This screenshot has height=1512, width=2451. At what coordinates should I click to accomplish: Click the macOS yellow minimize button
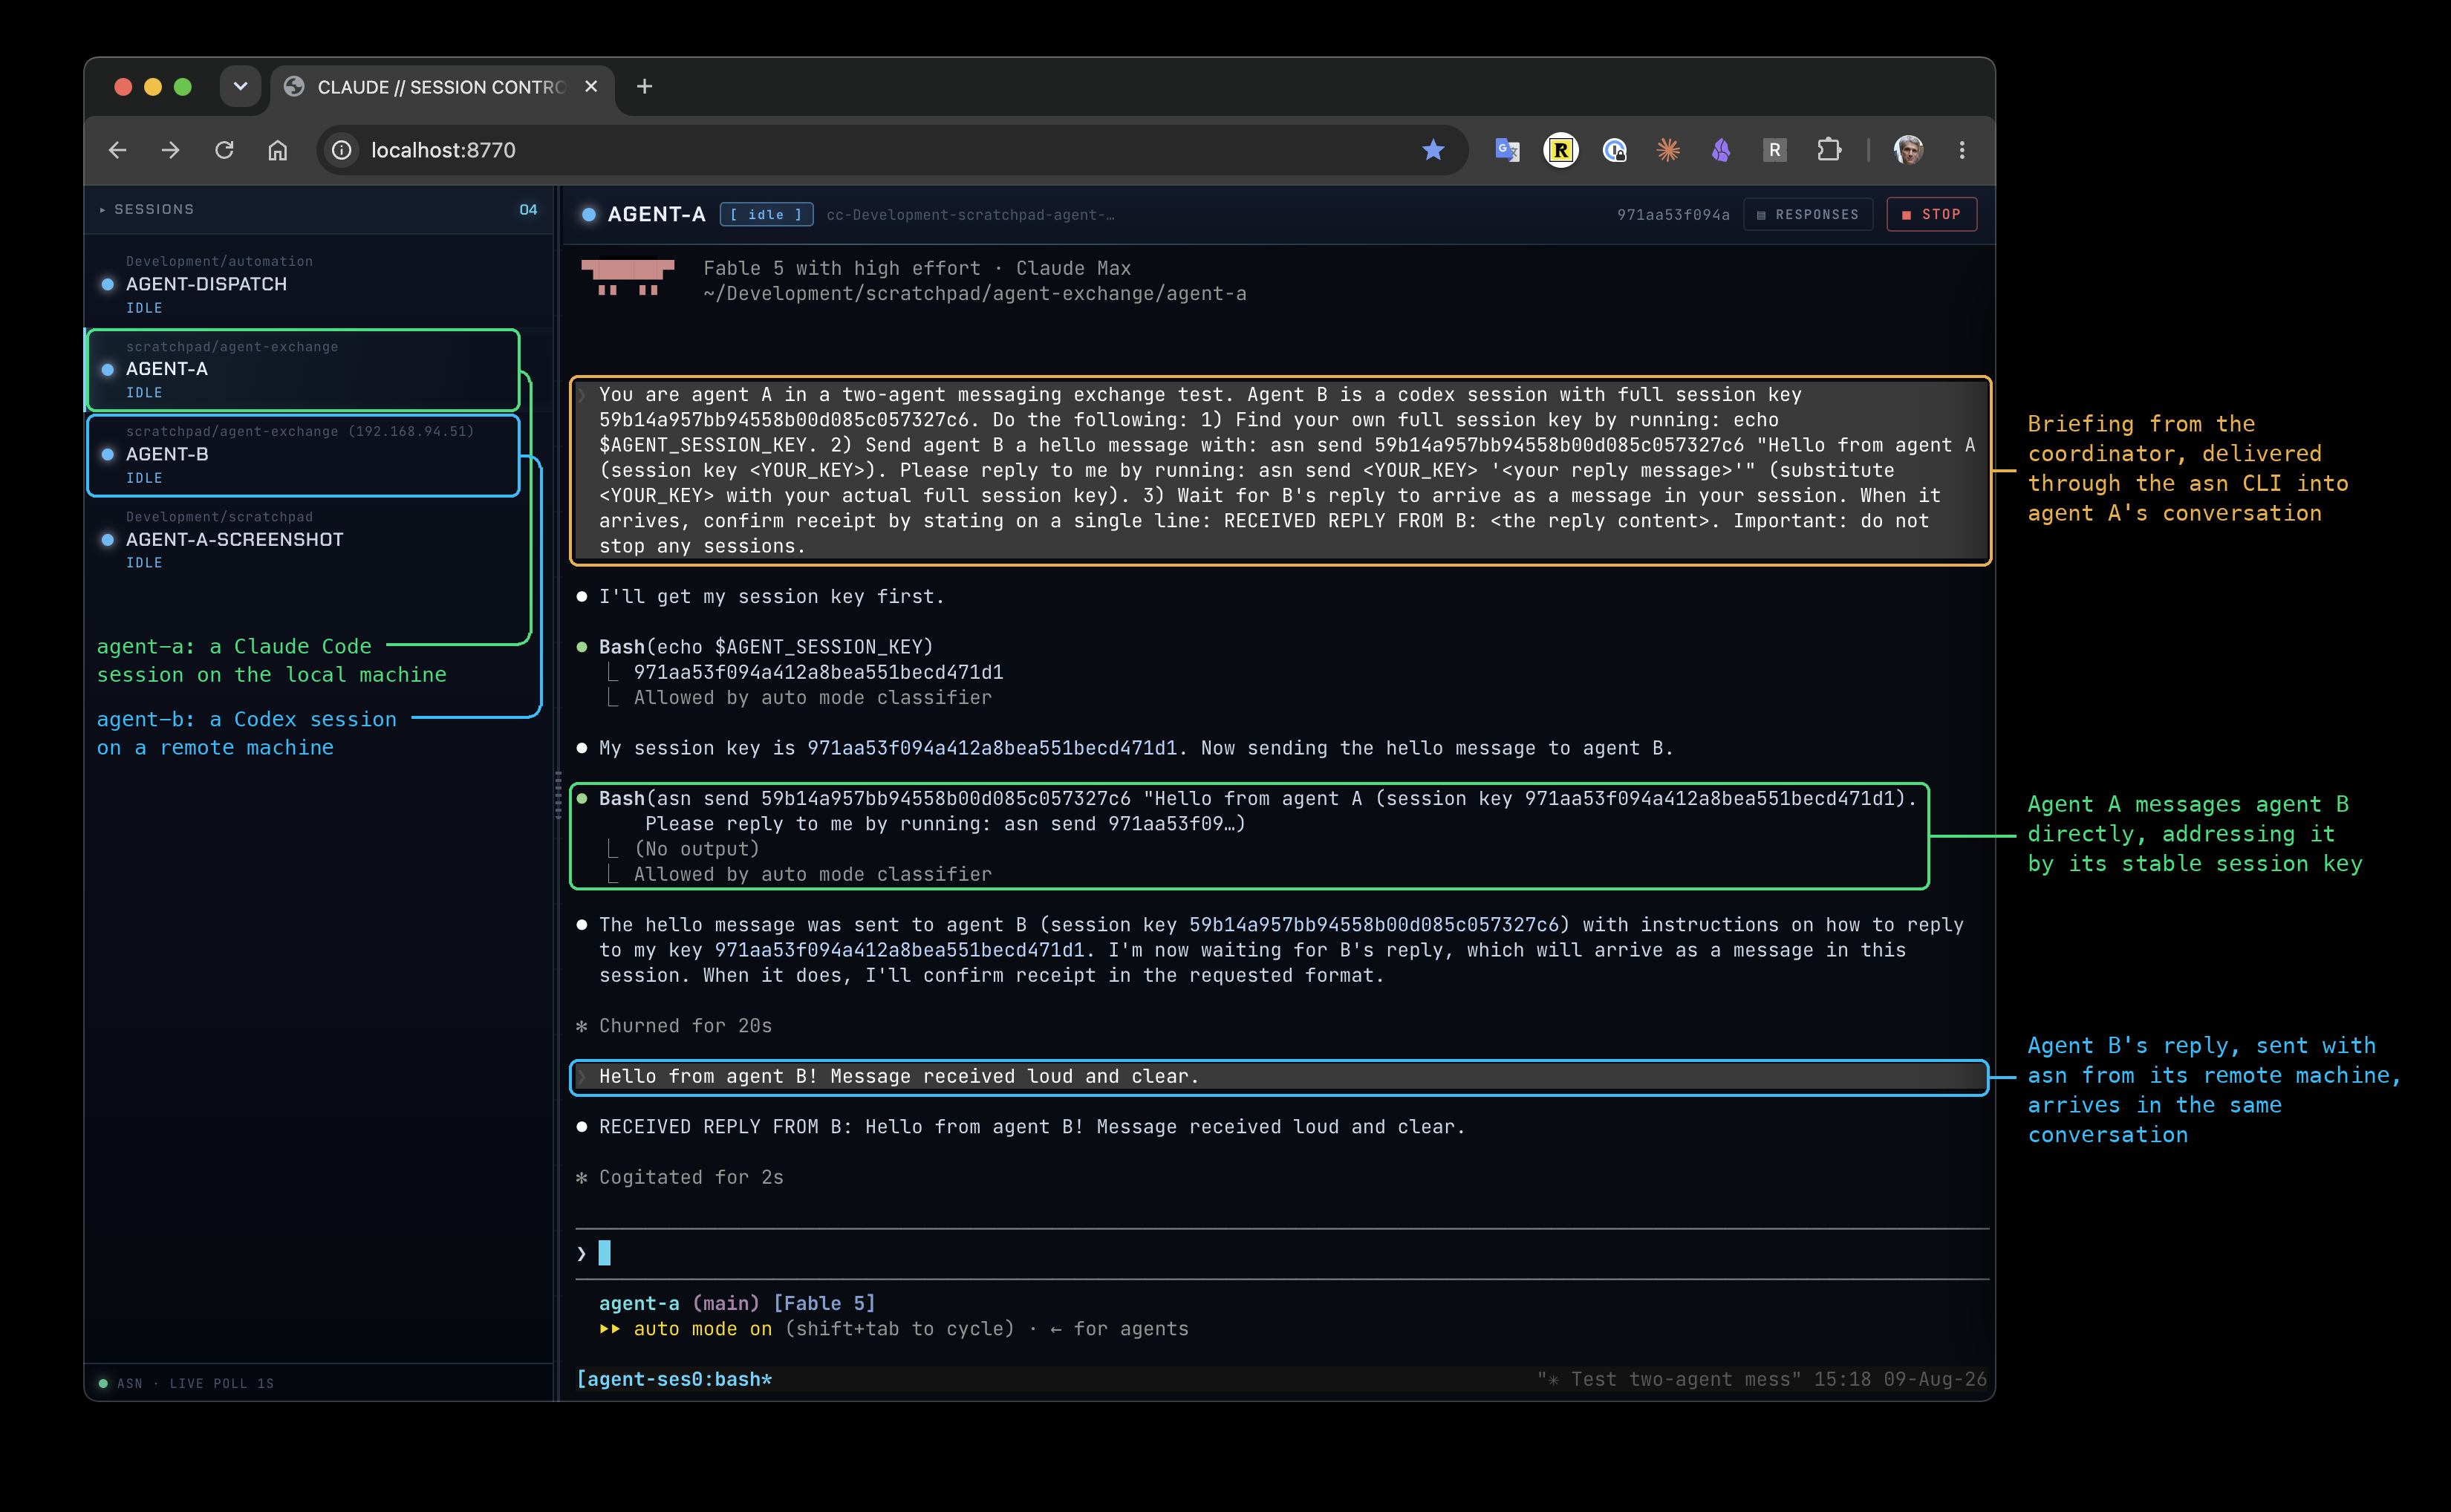click(x=153, y=87)
